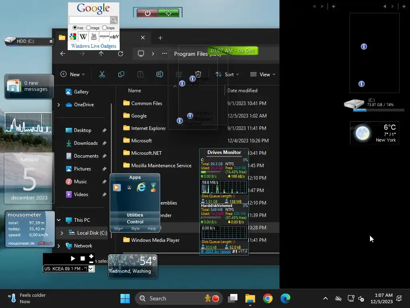The width and height of the screenshot is (410, 308).
Task: Switch to Utilities group in launcher gadget
Action: pyautogui.click(x=135, y=215)
